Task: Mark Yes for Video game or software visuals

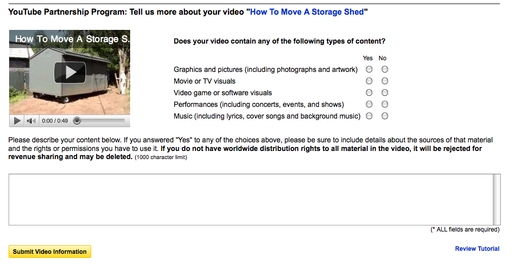Action: point(369,93)
